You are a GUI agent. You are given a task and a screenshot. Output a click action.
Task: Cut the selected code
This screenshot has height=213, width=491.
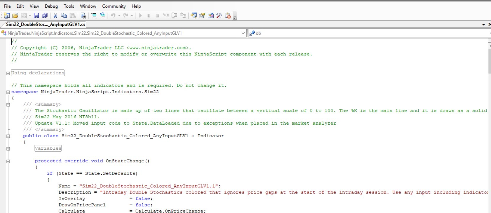[55, 16]
